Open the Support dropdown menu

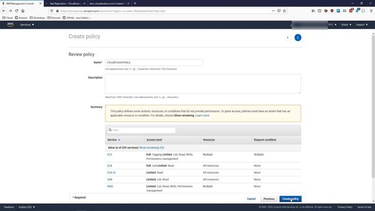pyautogui.click(x=362, y=25)
